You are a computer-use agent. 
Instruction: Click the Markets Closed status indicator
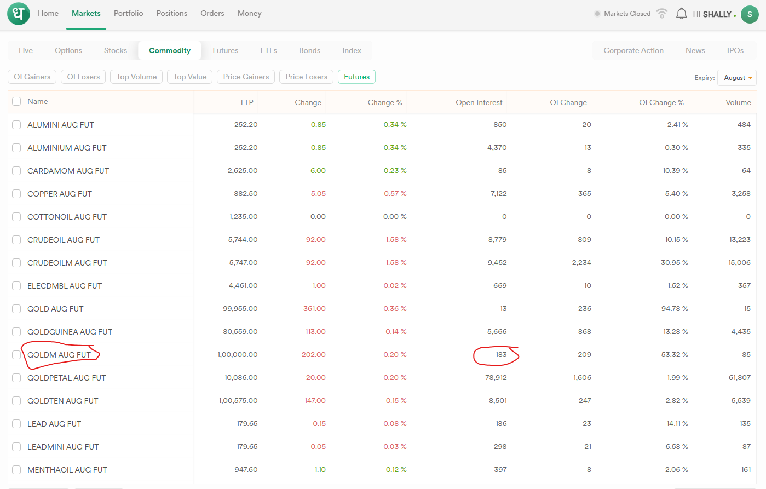623,14
